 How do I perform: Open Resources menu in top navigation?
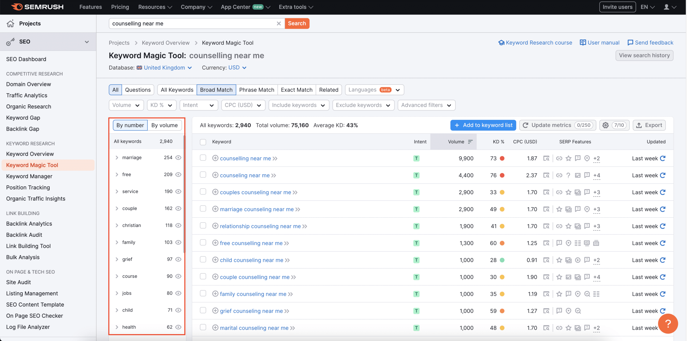tap(155, 7)
